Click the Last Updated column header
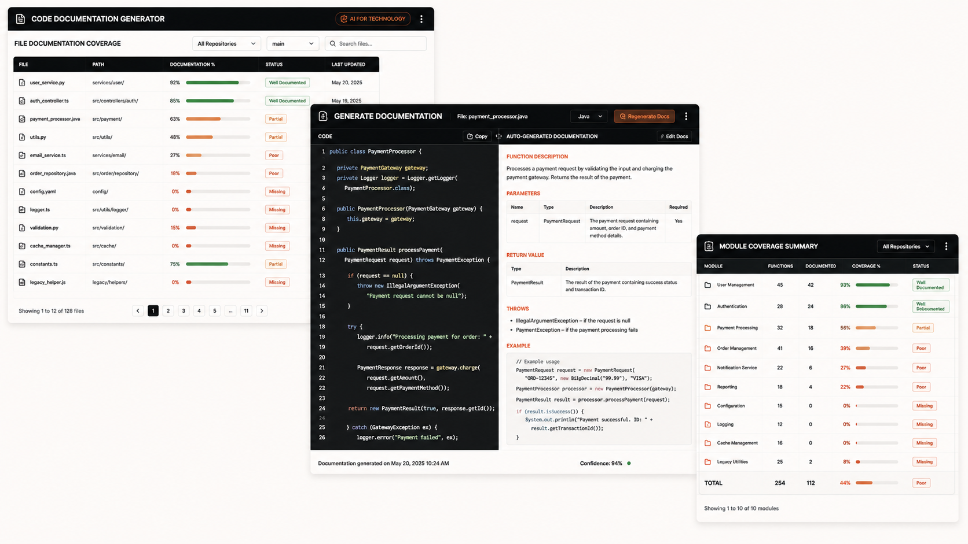This screenshot has width=968, height=544. point(348,64)
